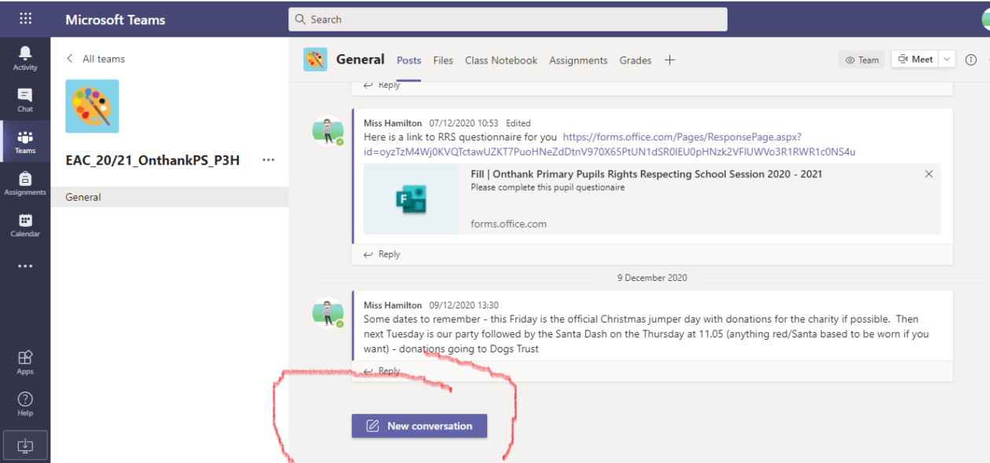Expand the Meet options dropdown arrow
This screenshot has width=990, height=463.
pyautogui.click(x=947, y=60)
